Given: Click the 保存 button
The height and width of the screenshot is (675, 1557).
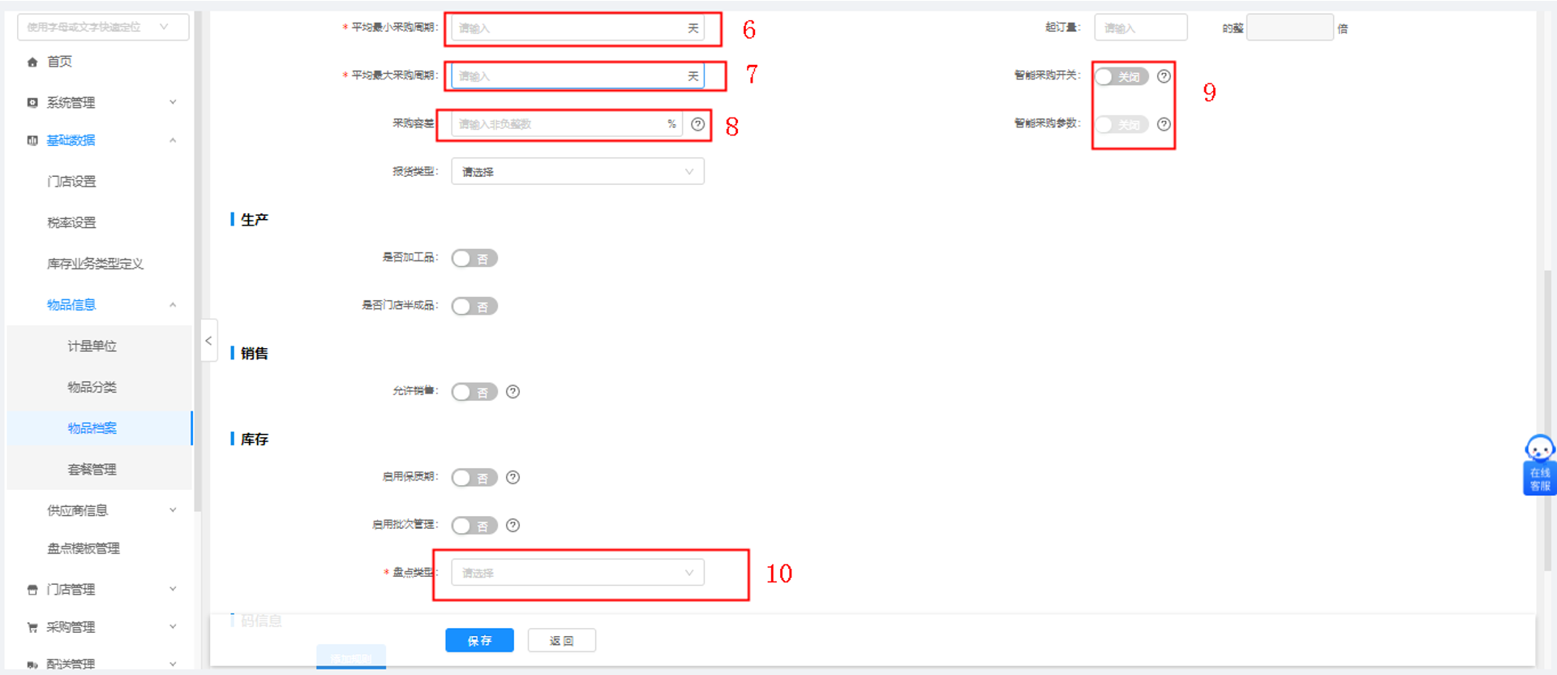Looking at the screenshot, I should click(479, 640).
